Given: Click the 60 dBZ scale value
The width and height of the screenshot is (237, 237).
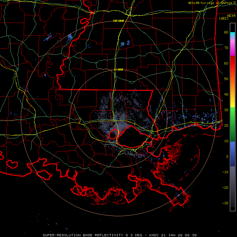Looking at the screenshot, I should click(x=226, y=63).
